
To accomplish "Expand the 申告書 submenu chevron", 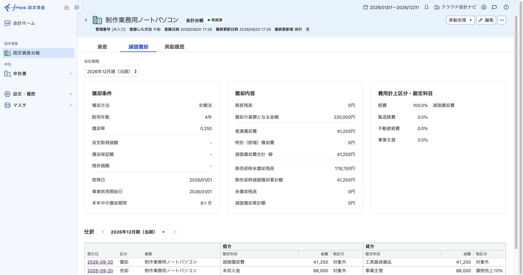I will (71, 73).
